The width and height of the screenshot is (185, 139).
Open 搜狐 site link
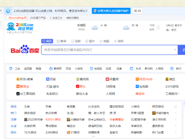pos(170,79)
